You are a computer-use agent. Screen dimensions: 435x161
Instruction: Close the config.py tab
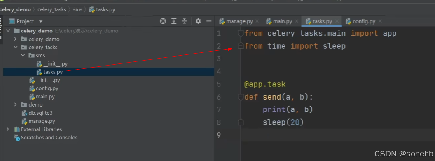[380, 21]
